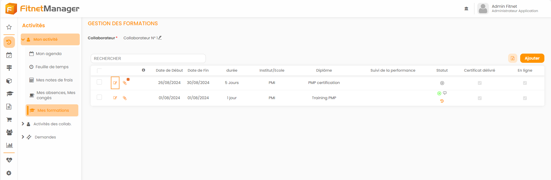Open attachments for Training PMP row
Image resolution: width=551 pixels, height=180 pixels.
[x=125, y=98]
